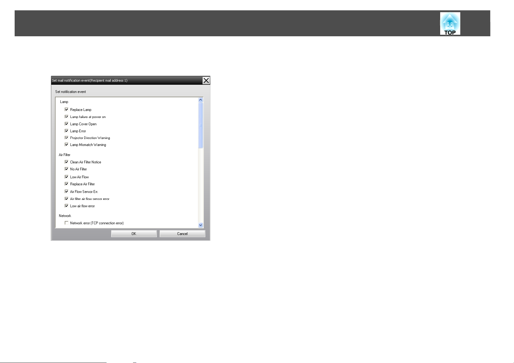Toggle Lamp failure at power on
The image size is (514, 363).
[66, 117]
